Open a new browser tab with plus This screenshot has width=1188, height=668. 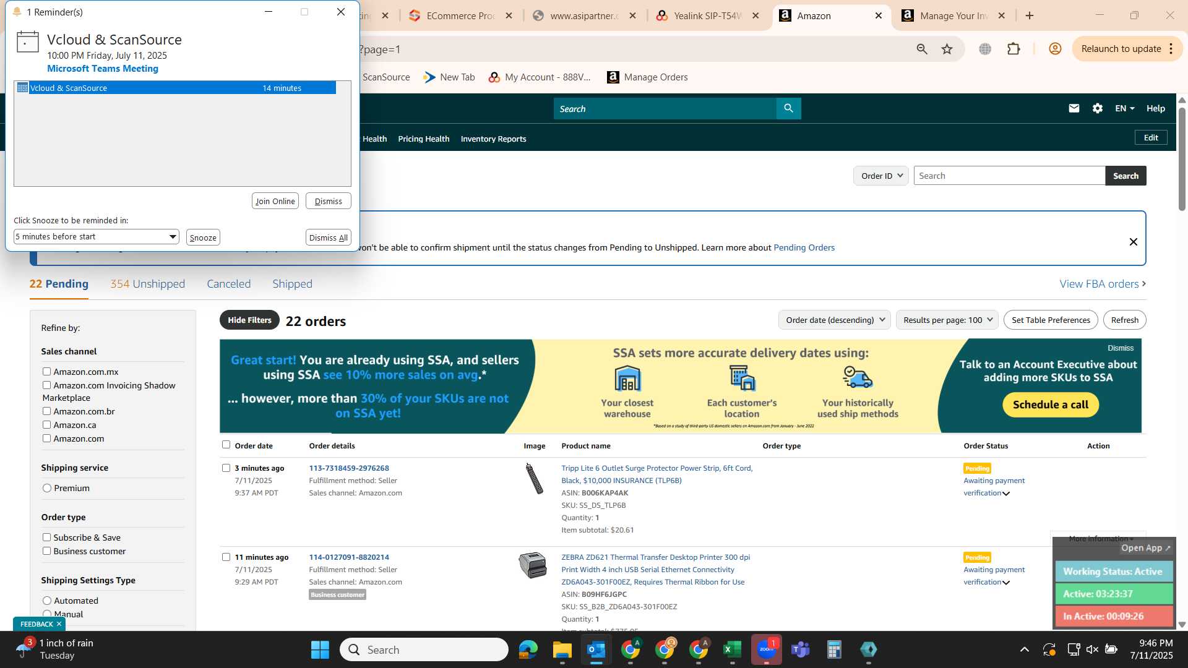(1030, 15)
